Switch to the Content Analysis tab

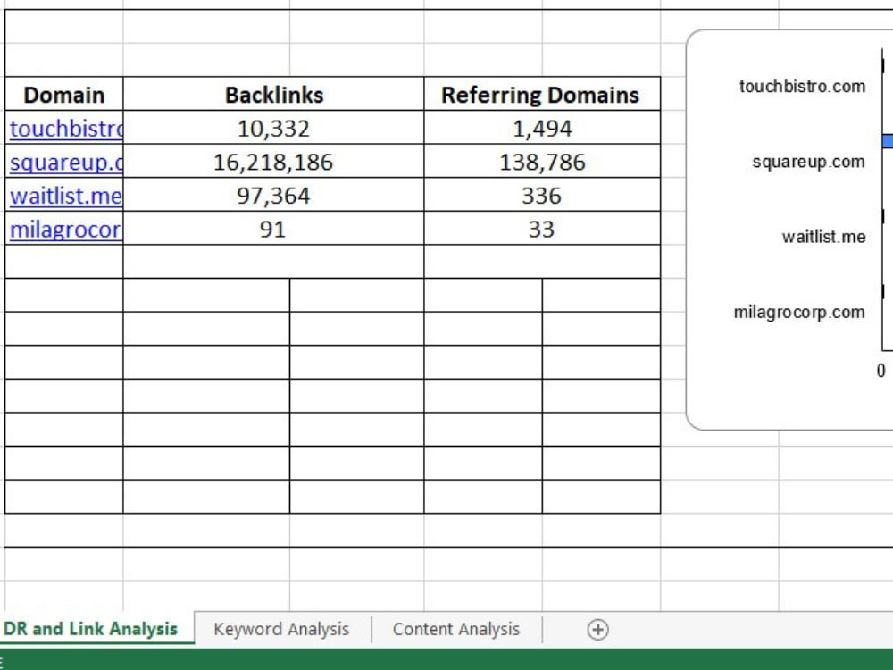(456, 630)
